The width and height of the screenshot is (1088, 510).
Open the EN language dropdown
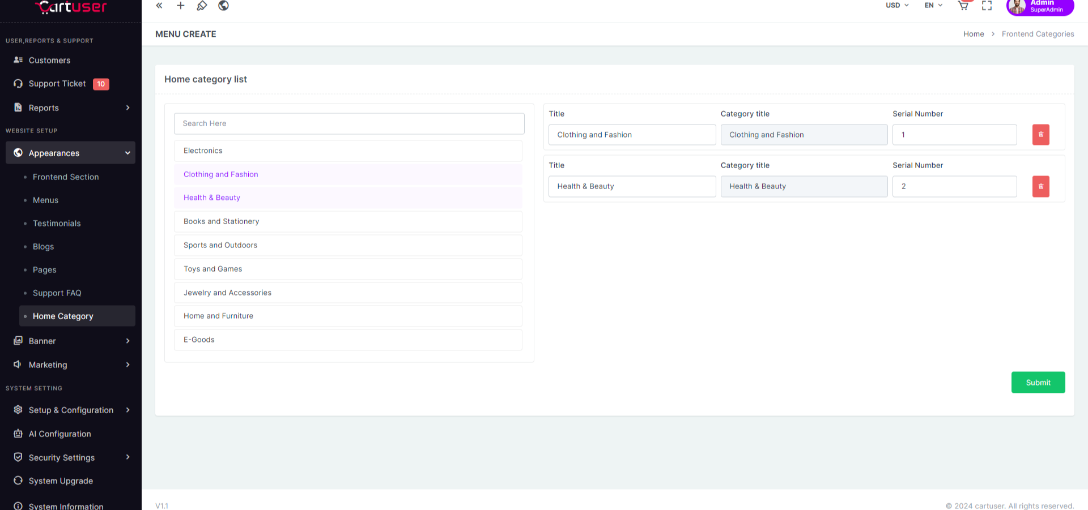coord(933,6)
